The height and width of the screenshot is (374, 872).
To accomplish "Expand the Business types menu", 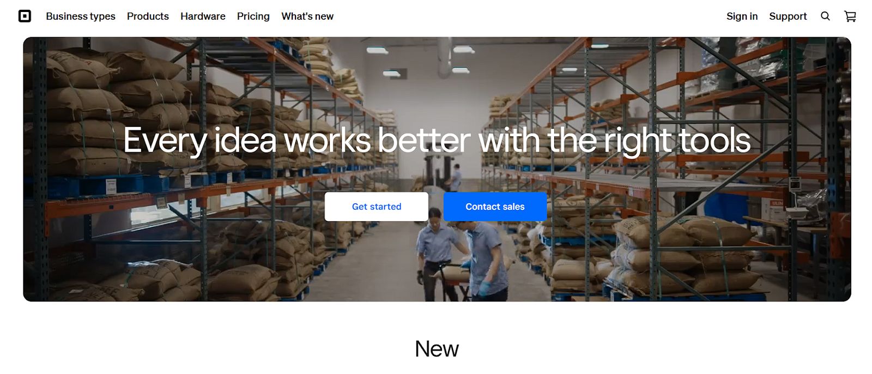I will [x=81, y=16].
